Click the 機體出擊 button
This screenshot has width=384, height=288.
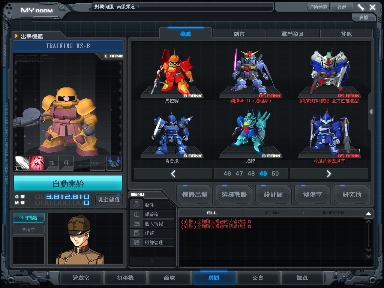point(195,195)
